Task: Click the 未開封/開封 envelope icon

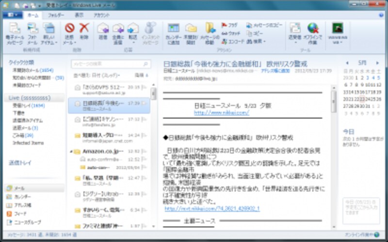Action: [191, 28]
